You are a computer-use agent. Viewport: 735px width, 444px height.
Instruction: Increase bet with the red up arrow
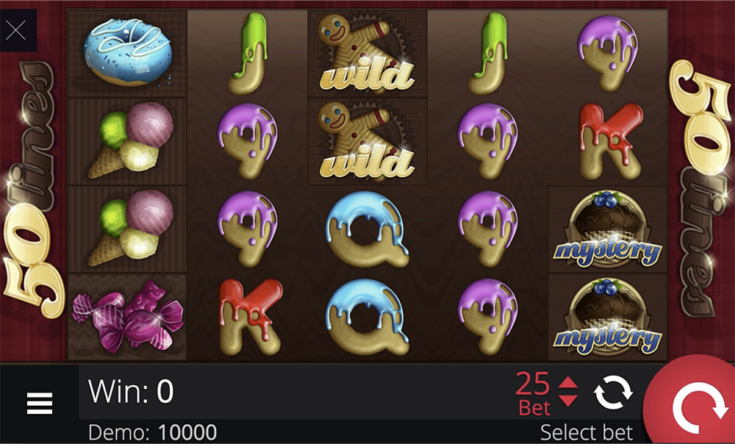(568, 382)
